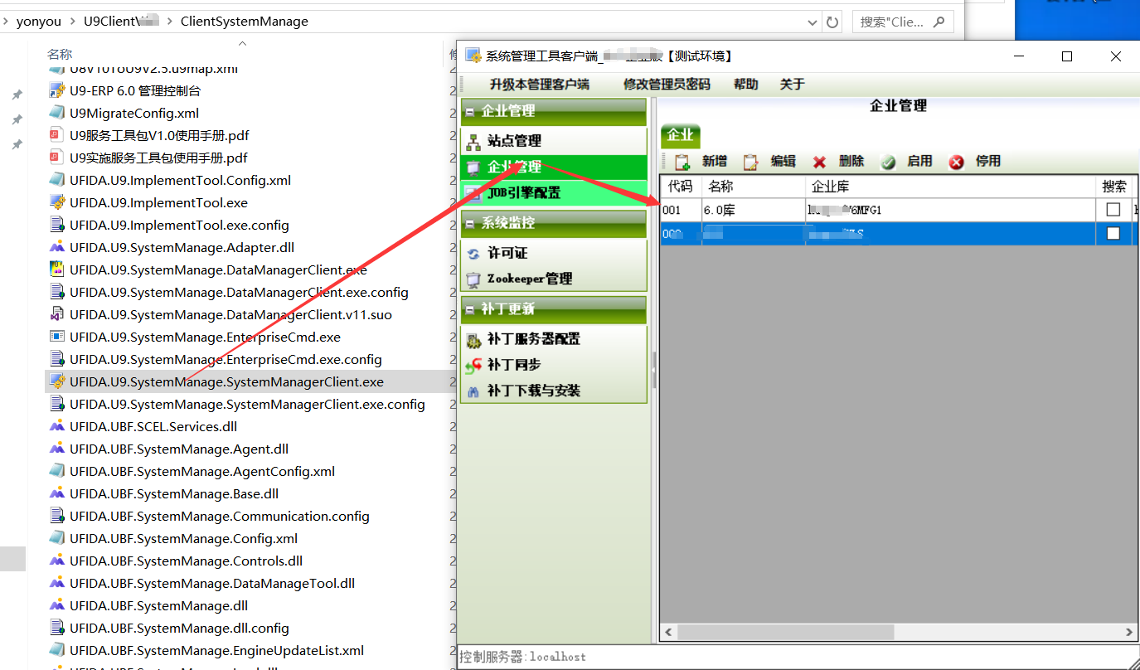Click the 企业库 column header
Image resolution: width=1140 pixels, height=670 pixels.
pyautogui.click(x=951, y=187)
